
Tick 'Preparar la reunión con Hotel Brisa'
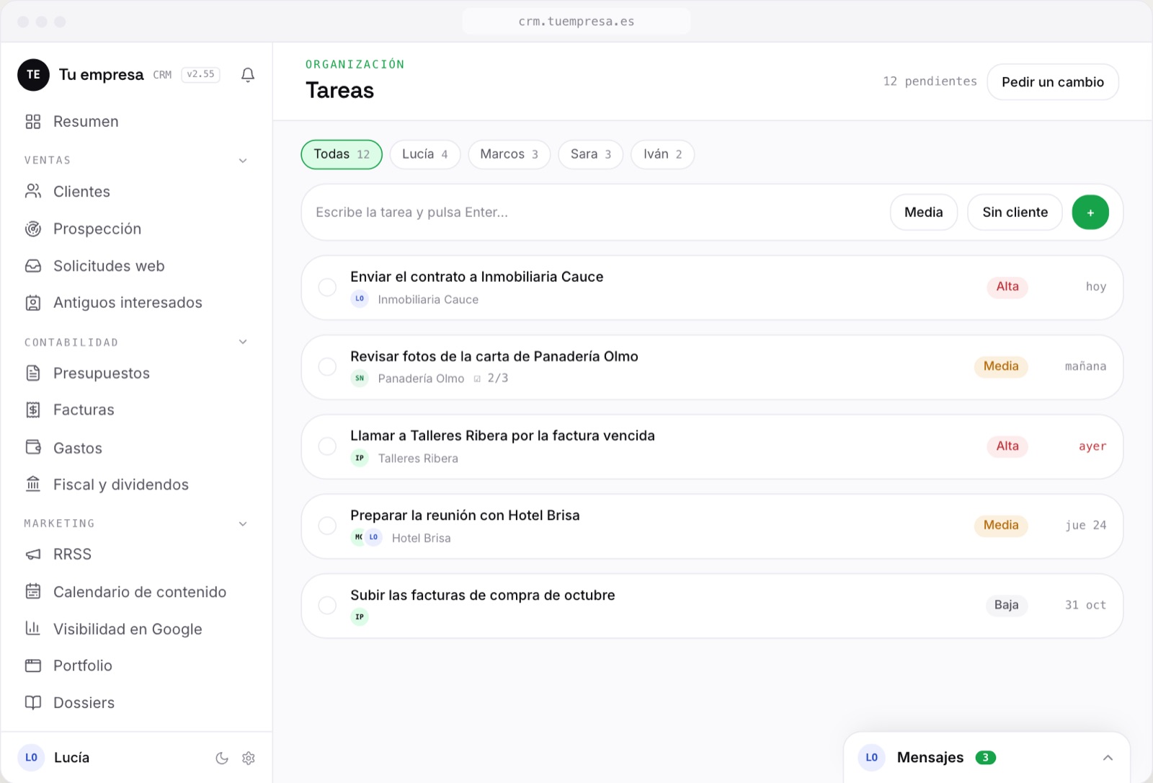tap(327, 526)
